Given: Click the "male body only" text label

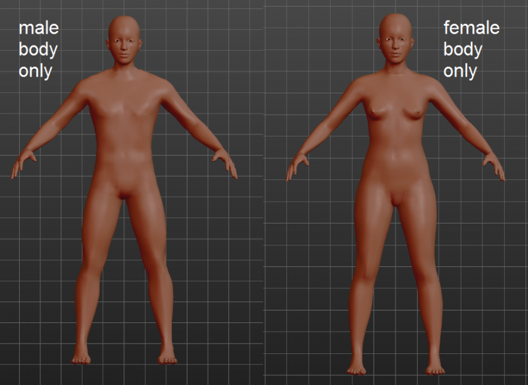Looking at the screenshot, I should (x=38, y=49).
